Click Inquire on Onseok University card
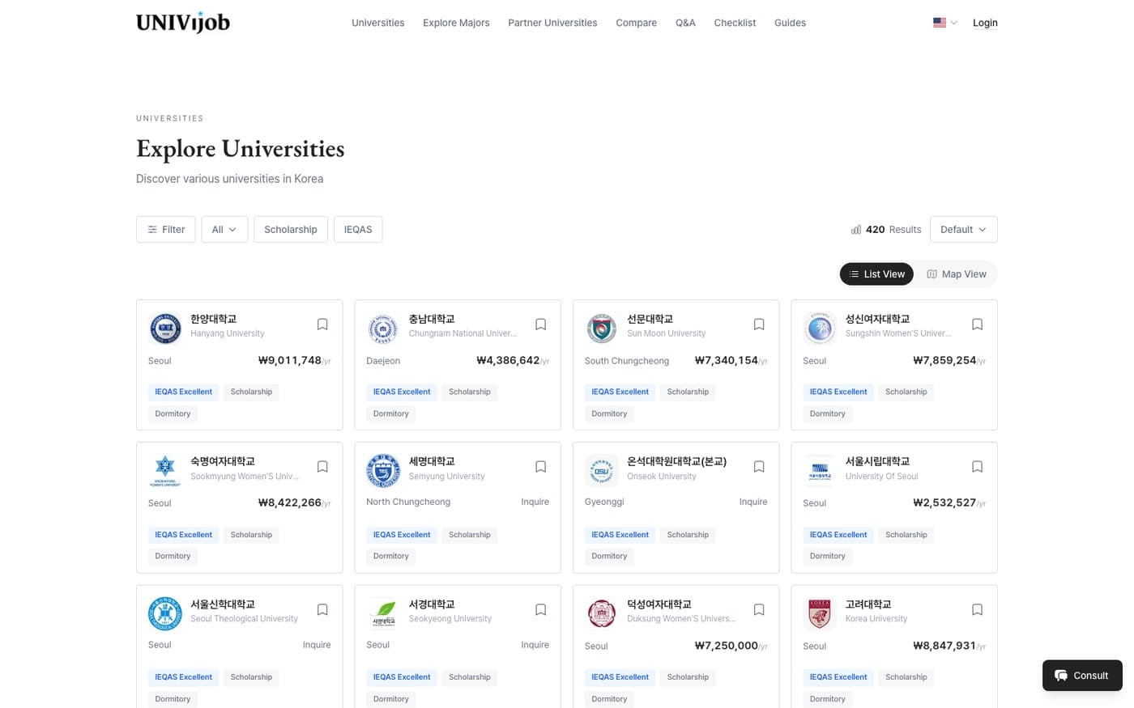This screenshot has height=708, width=1134. pyautogui.click(x=753, y=502)
